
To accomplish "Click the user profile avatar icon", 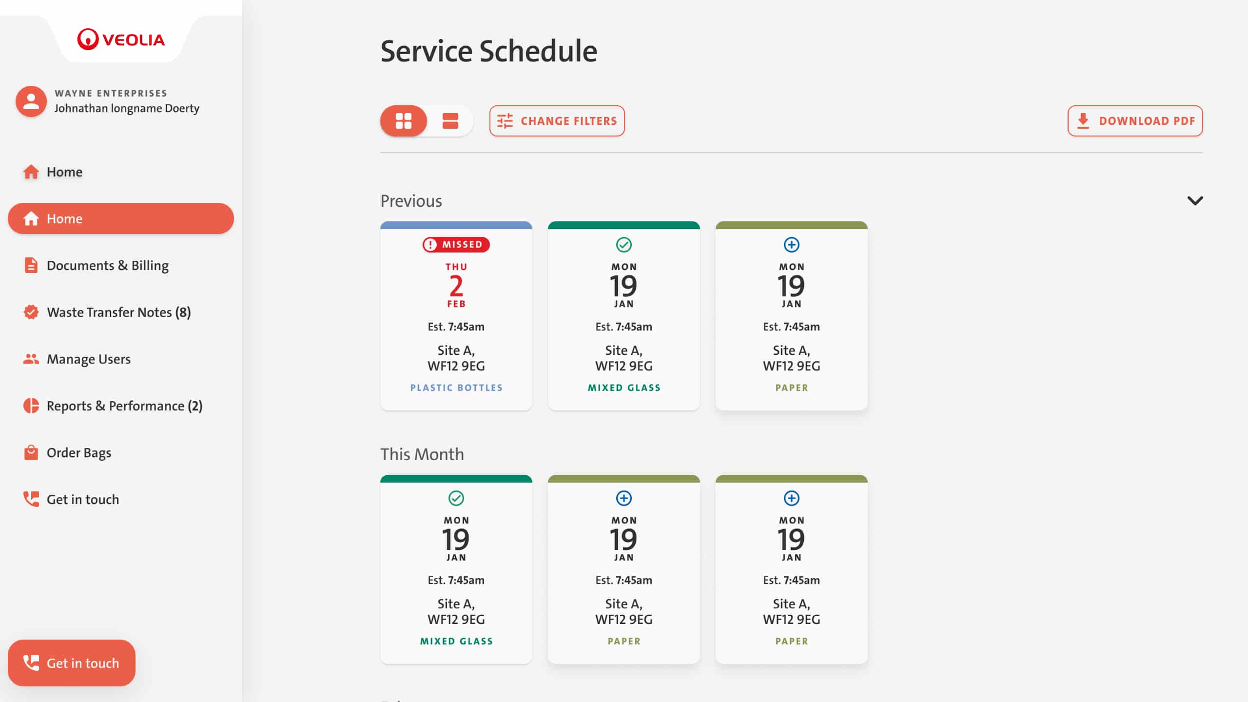I will pos(31,101).
